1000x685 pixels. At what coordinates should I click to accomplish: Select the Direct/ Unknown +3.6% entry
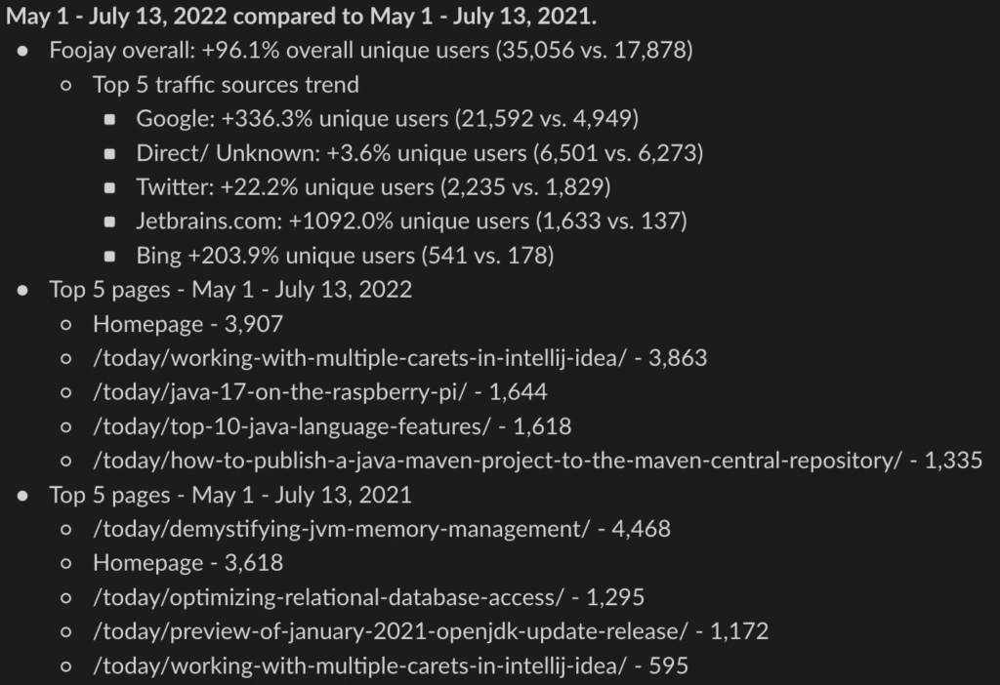(x=420, y=153)
